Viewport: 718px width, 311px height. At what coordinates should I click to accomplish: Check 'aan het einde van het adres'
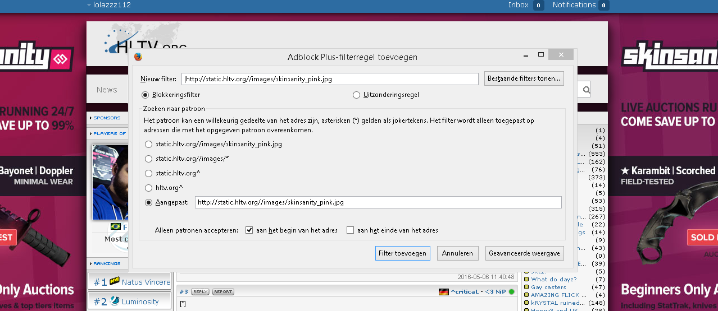[x=351, y=230]
